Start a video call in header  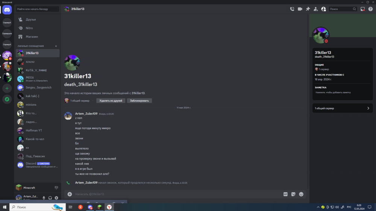coord(300,9)
